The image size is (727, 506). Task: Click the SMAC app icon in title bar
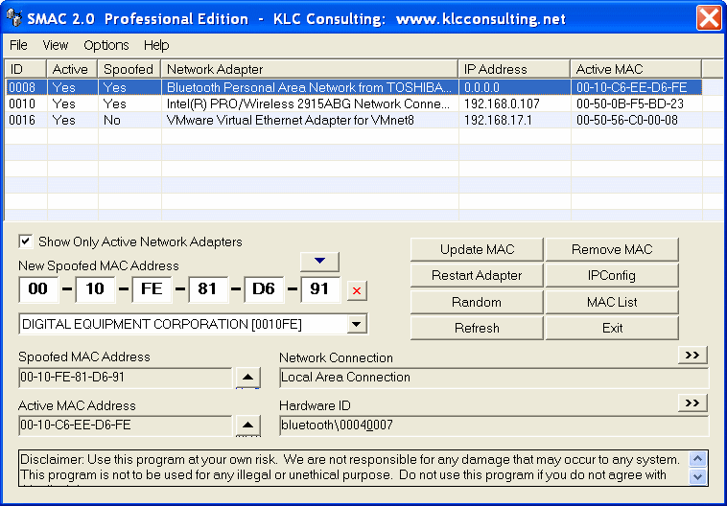coord(14,18)
